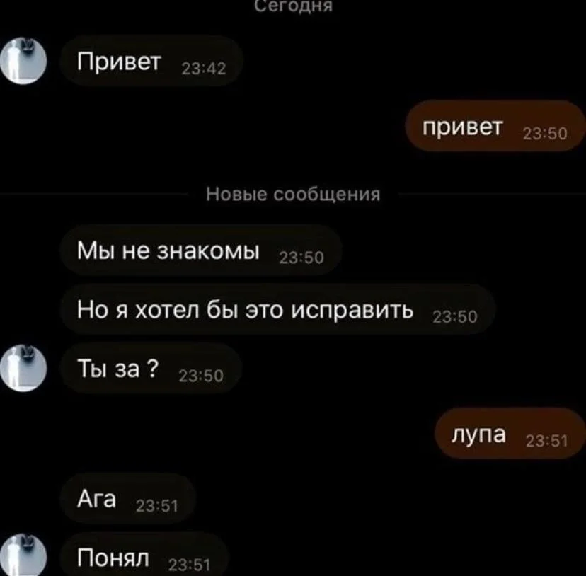Click the 23:51 timestamp beside "Ага"

(157, 506)
